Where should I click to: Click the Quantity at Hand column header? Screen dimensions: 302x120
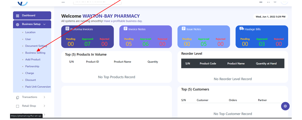[266, 63]
